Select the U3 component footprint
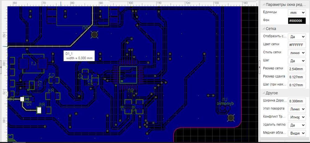Image resolution: width=310 pixels, height=143 pixels. pos(32,85)
